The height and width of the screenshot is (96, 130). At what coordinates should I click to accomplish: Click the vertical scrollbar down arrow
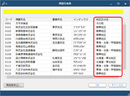click(x=124, y=74)
